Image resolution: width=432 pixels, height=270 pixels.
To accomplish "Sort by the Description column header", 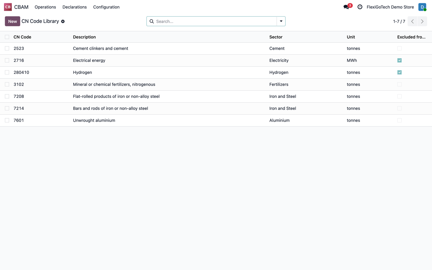I will 84,37.
